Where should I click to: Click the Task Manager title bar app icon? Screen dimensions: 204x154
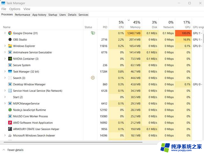click(x=3, y=3)
